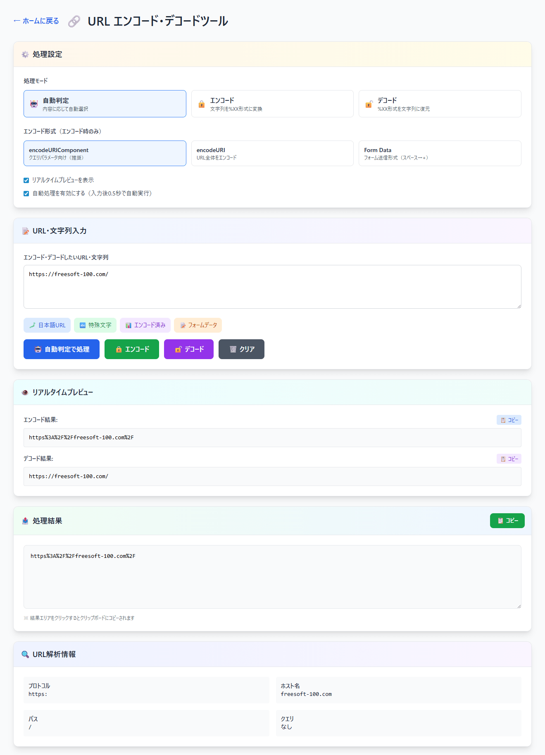Select encodeURIComponent encoding format
This screenshot has width=545, height=755.
pyautogui.click(x=105, y=153)
